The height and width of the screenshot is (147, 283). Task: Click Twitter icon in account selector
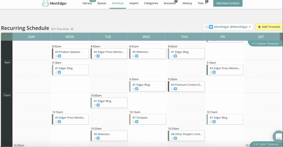tap(211, 27)
